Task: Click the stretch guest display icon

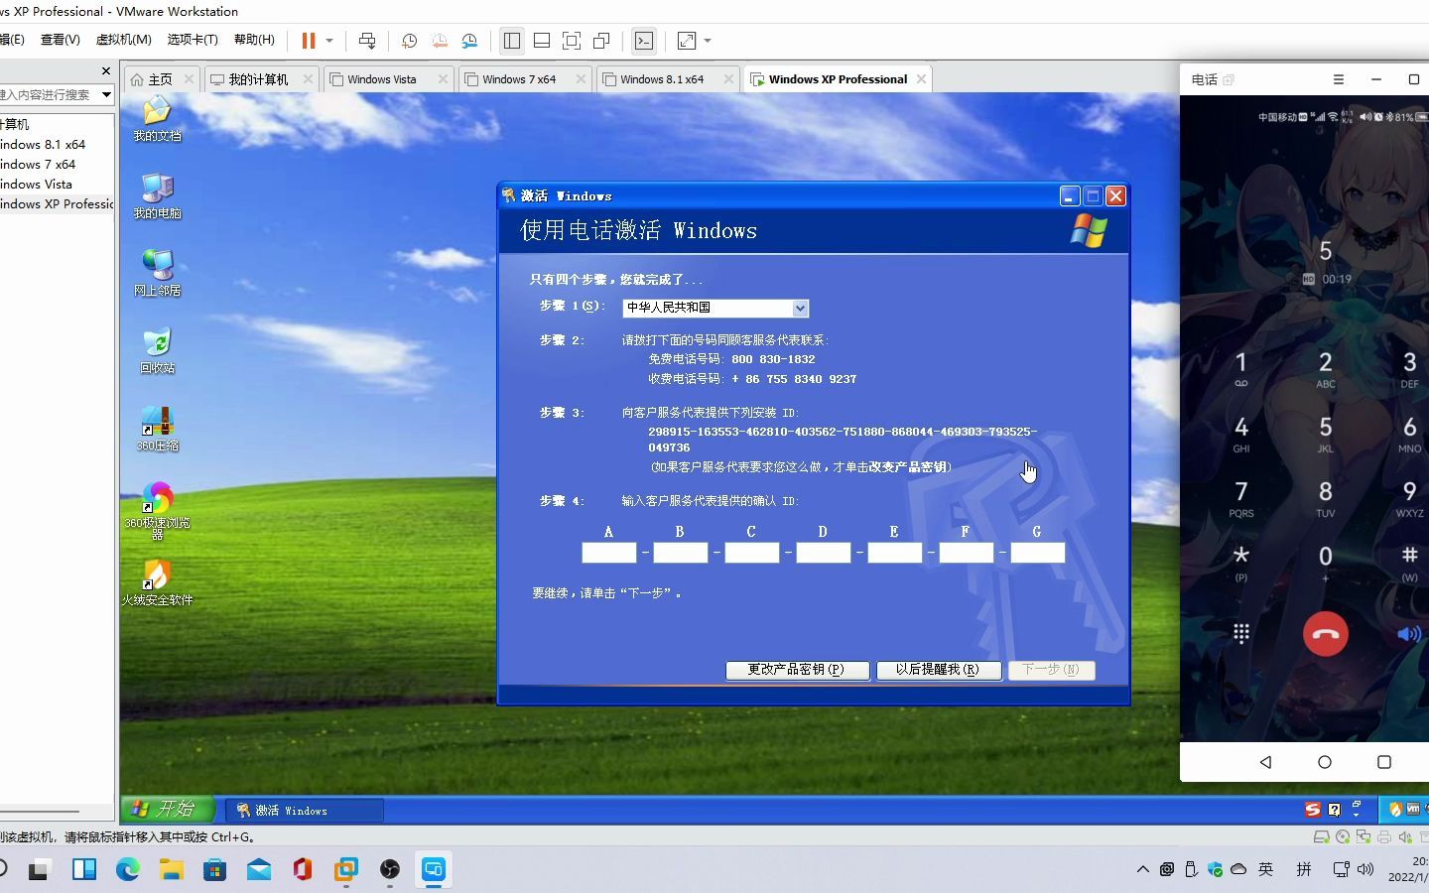Action: pyautogui.click(x=687, y=41)
